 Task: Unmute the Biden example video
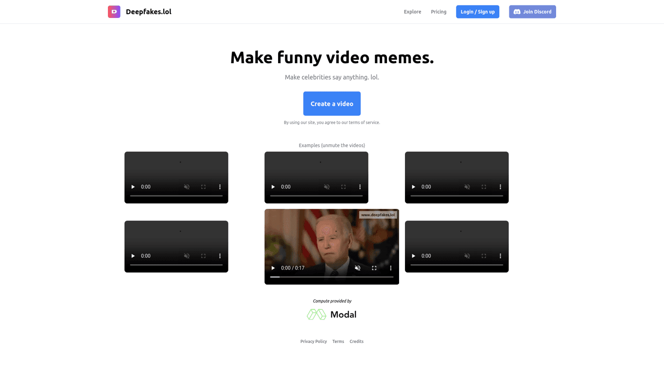point(357,268)
